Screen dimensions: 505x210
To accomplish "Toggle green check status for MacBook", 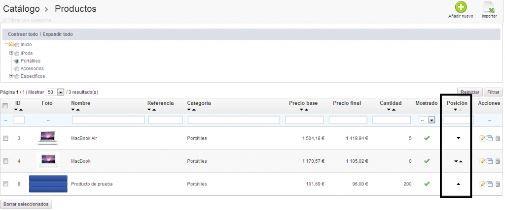I will (x=427, y=161).
